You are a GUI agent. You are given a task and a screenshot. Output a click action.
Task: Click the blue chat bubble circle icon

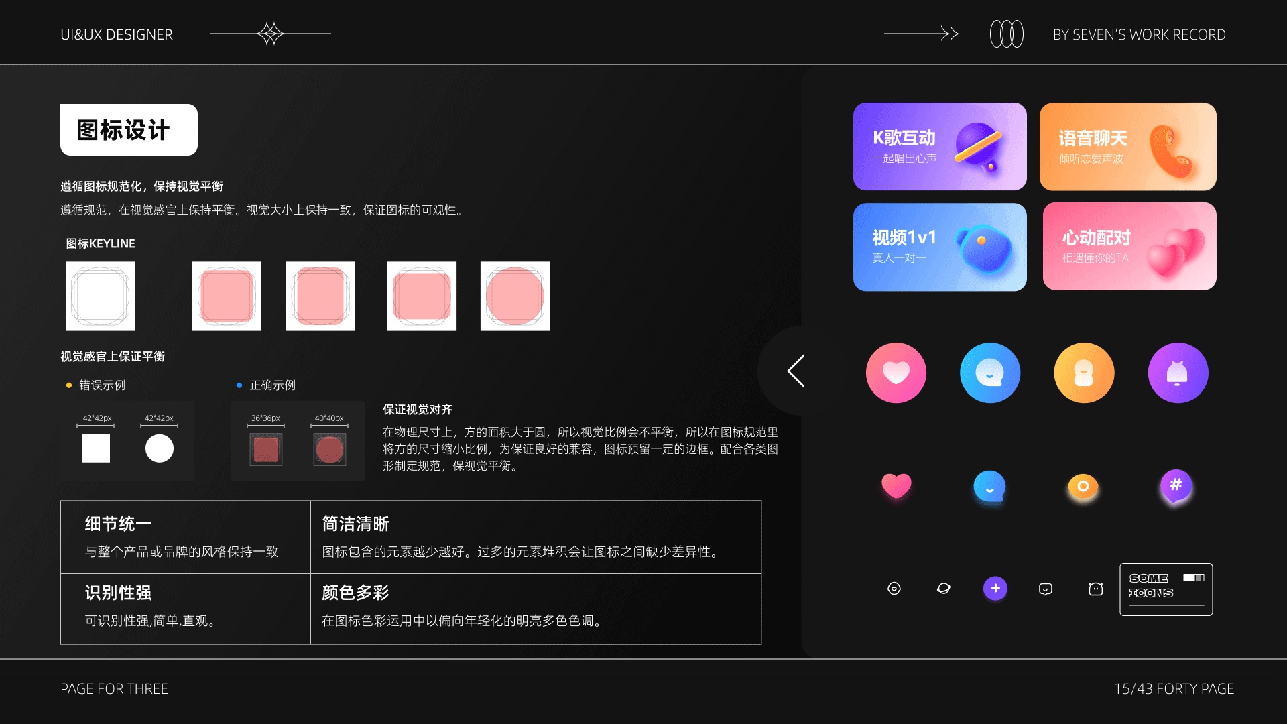989,373
